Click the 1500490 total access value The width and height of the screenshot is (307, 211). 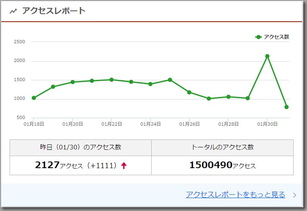click(x=211, y=165)
